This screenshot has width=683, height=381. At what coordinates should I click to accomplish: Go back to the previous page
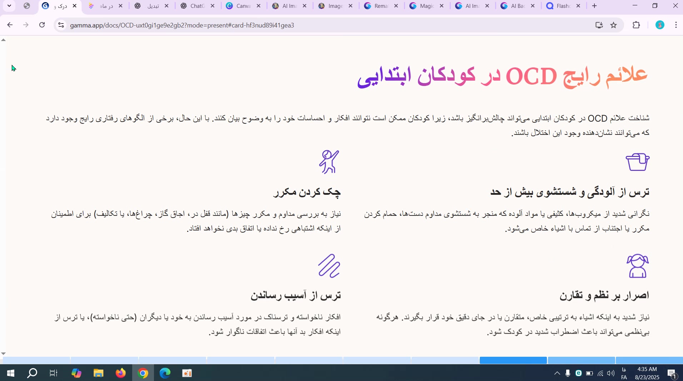click(x=10, y=25)
